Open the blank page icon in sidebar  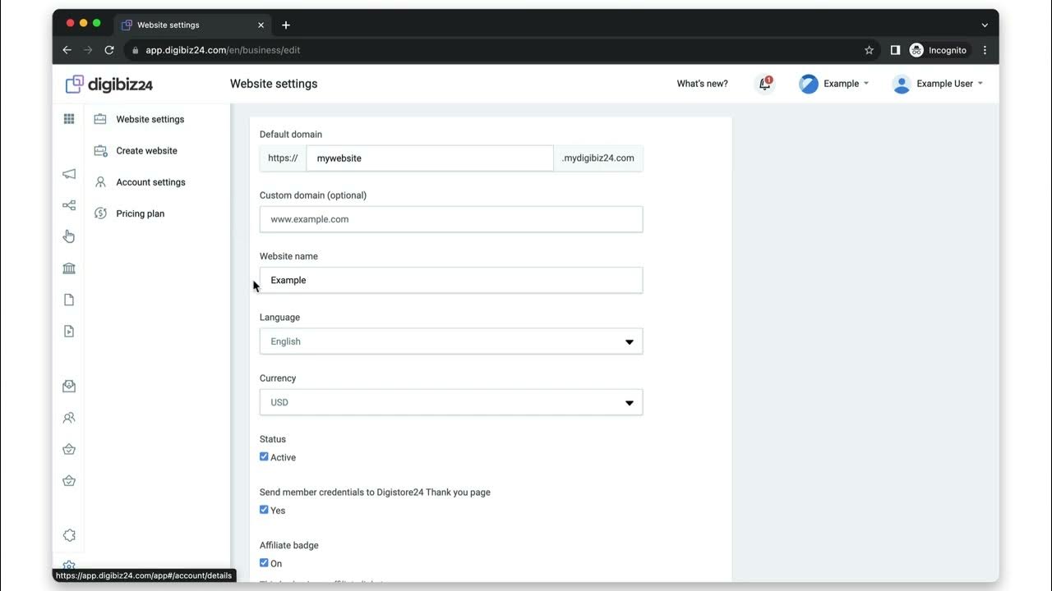coord(69,300)
